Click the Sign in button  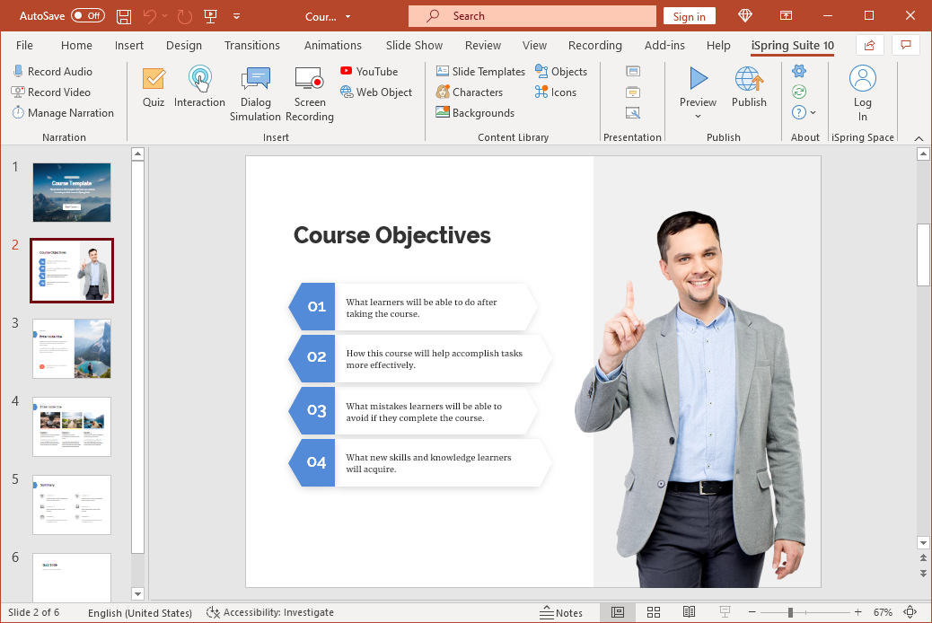coord(689,15)
